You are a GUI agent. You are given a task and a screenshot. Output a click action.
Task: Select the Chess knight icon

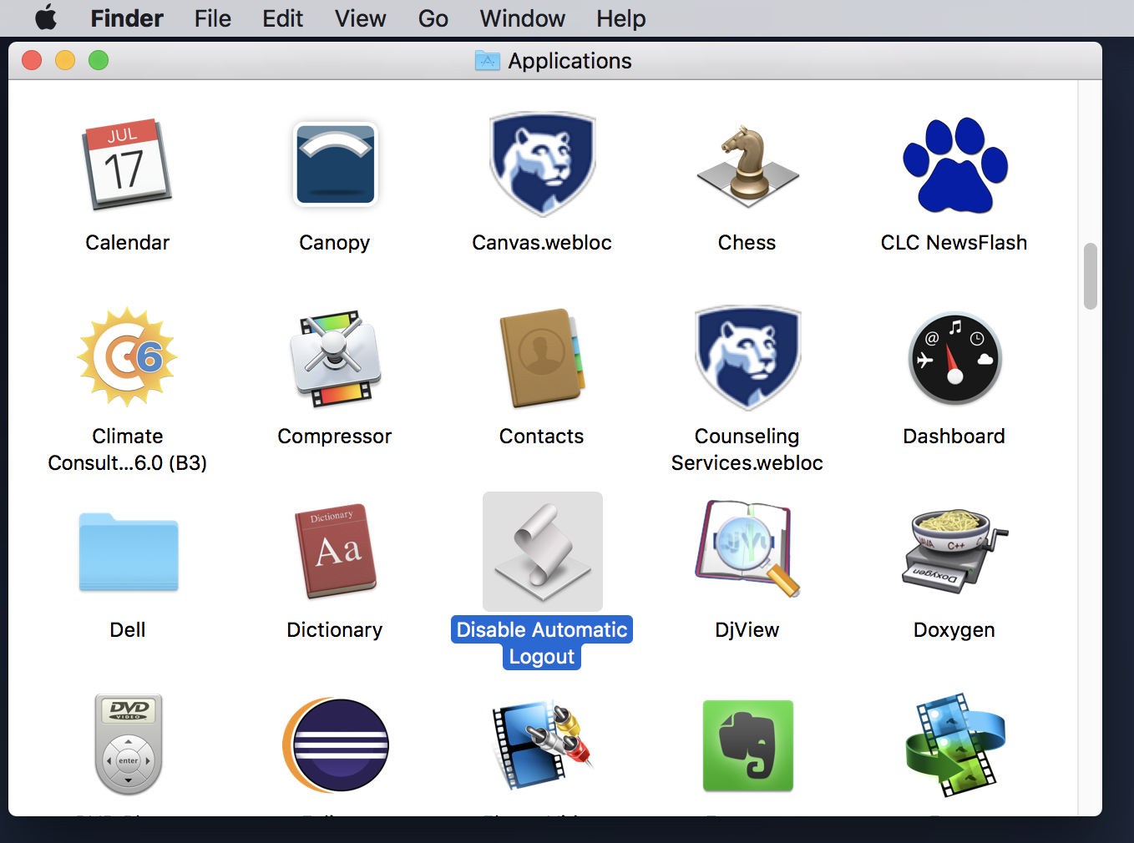coord(747,165)
